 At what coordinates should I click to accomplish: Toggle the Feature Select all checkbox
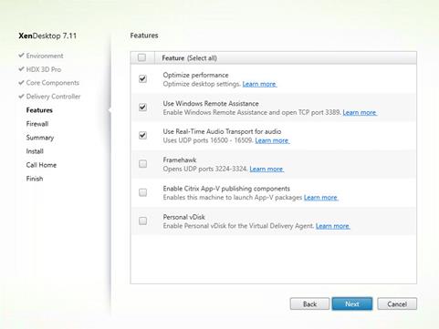[x=141, y=57]
